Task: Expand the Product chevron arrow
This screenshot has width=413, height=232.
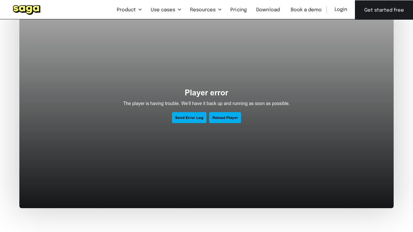Action: 140,10
